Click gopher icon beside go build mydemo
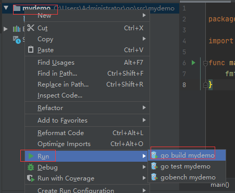The height and width of the screenshot is (193, 235). click(154, 155)
